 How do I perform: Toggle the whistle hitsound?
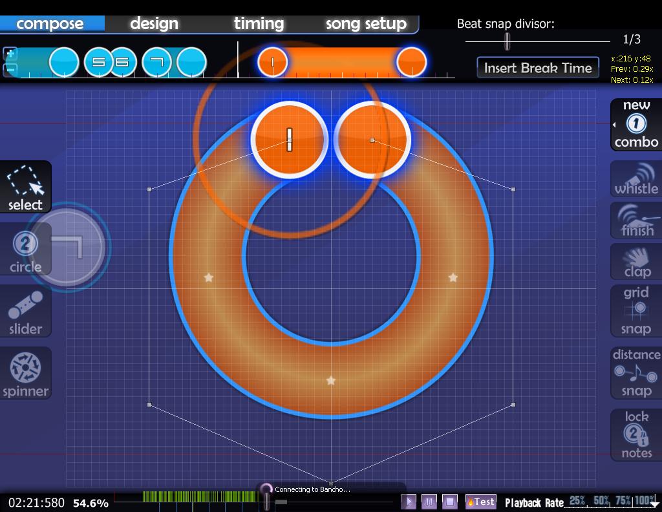pyautogui.click(x=636, y=179)
